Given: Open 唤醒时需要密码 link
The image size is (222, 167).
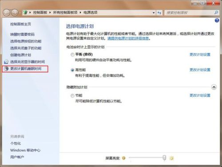Looking at the screenshot, I should point(22,34).
